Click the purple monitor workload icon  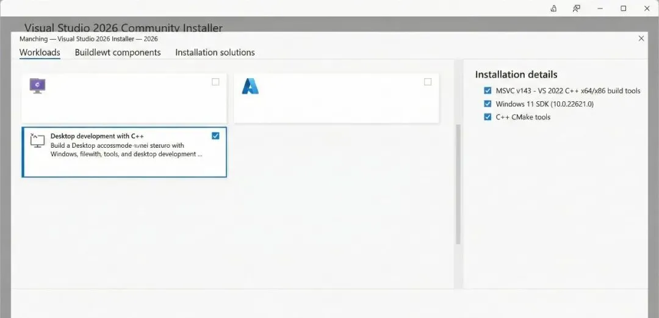[x=37, y=86]
